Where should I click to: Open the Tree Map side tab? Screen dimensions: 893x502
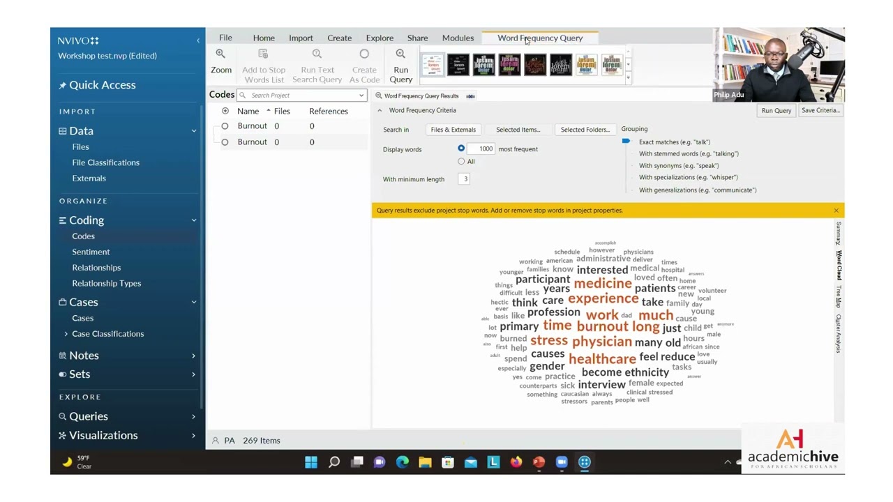coord(839,296)
